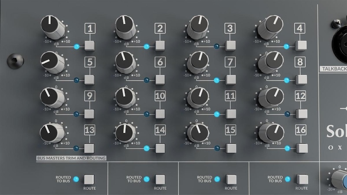Toggle the routing button for bus 4
Image resolution: width=347 pixels, height=195 pixels.
[300, 46]
